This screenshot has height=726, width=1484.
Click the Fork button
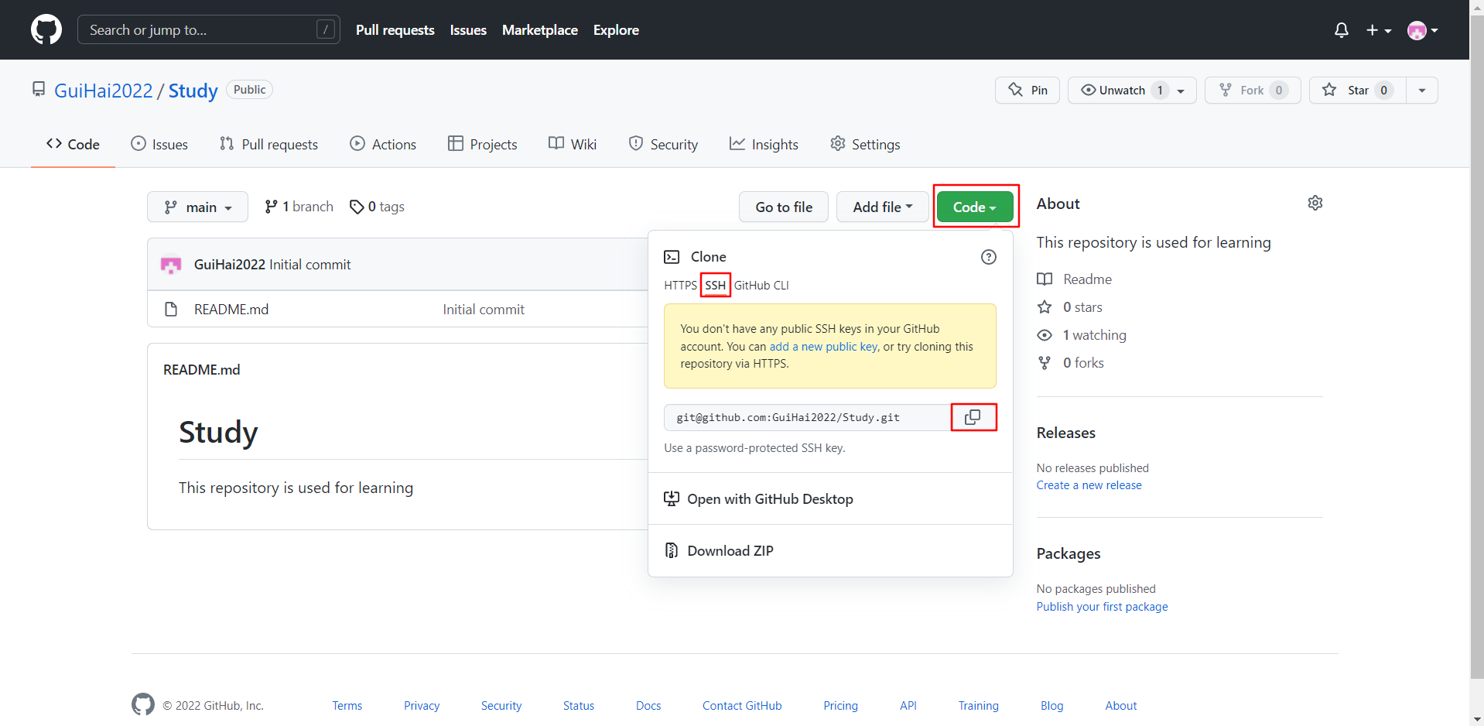(1253, 90)
